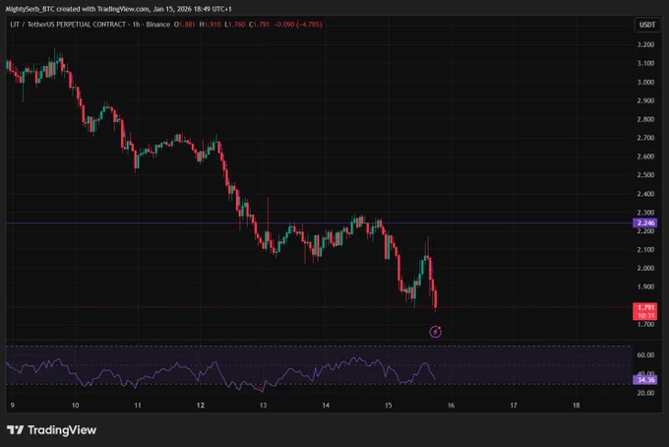The width and height of the screenshot is (669, 447).
Task: Open the USDT currency selector
Action: pyautogui.click(x=646, y=25)
